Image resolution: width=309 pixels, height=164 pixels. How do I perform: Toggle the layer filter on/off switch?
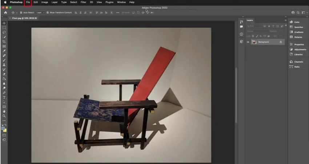coord(286,26)
